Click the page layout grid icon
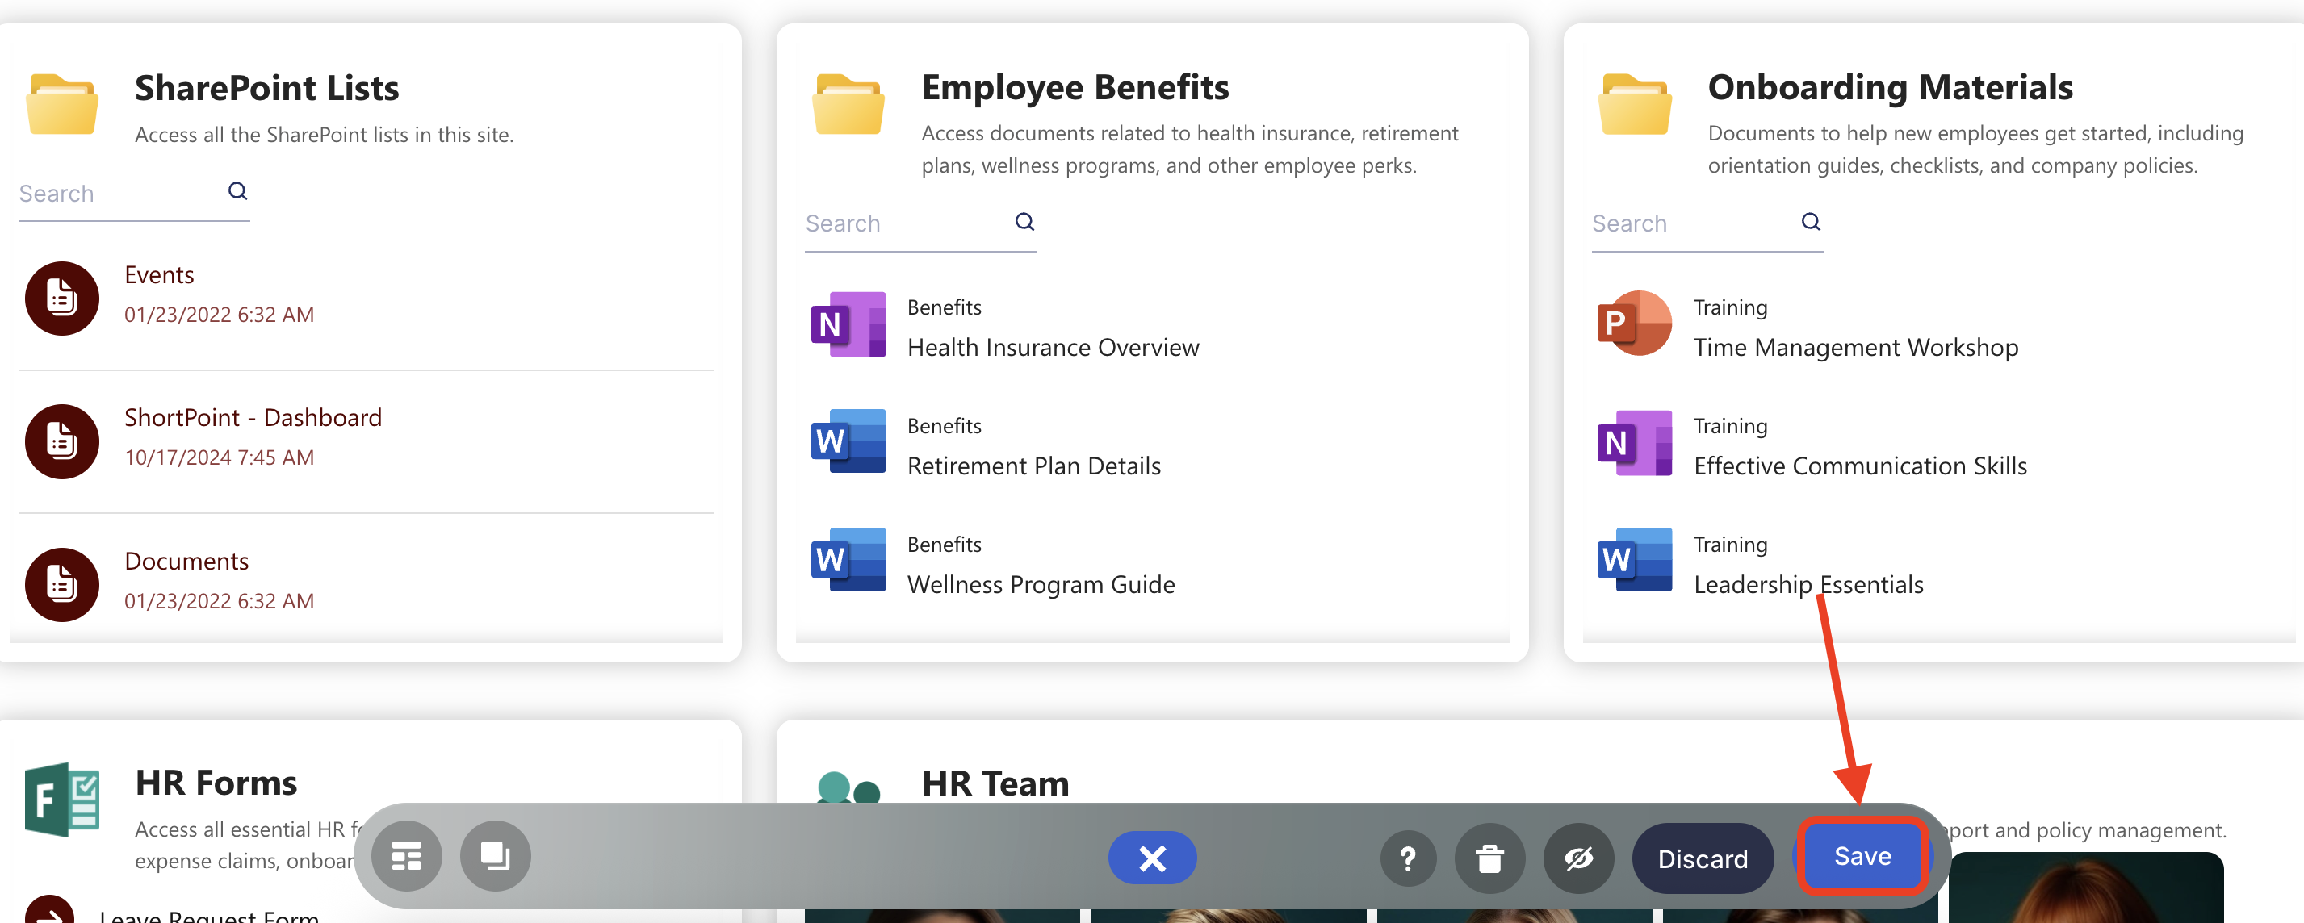This screenshot has width=2304, height=923. pos(406,856)
